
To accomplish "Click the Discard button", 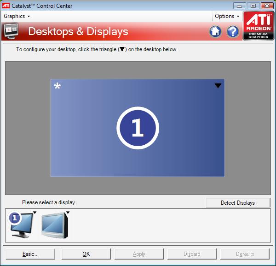I will pos(192,254).
